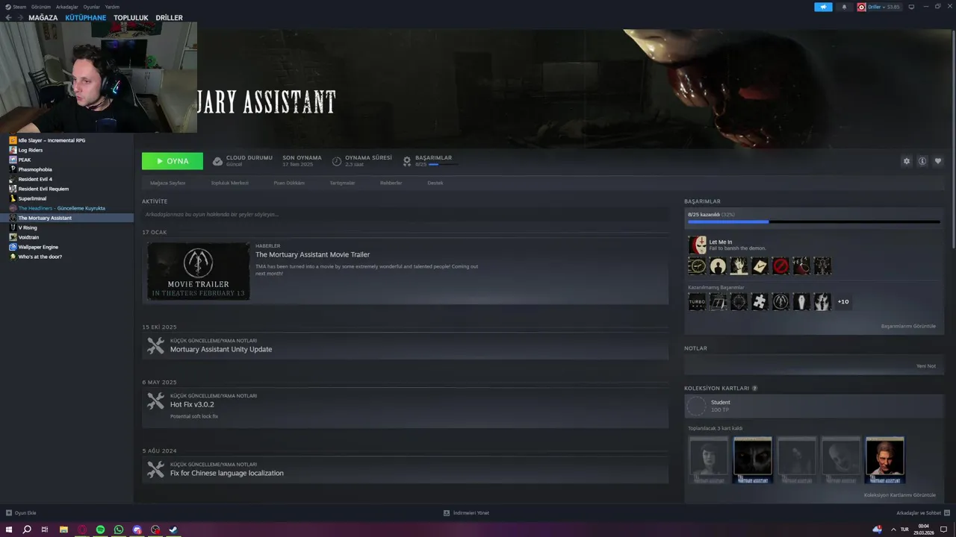The height and width of the screenshot is (537, 956).
Task: Open the Topluluk Merkezi link
Action: (229, 183)
